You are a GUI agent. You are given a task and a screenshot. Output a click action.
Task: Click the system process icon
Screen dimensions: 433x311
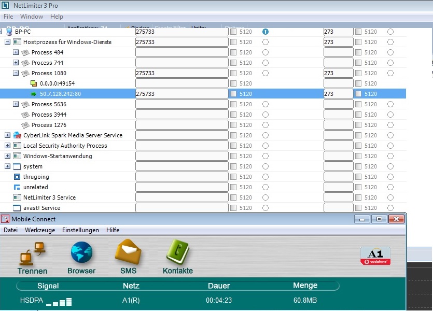[x=17, y=166]
